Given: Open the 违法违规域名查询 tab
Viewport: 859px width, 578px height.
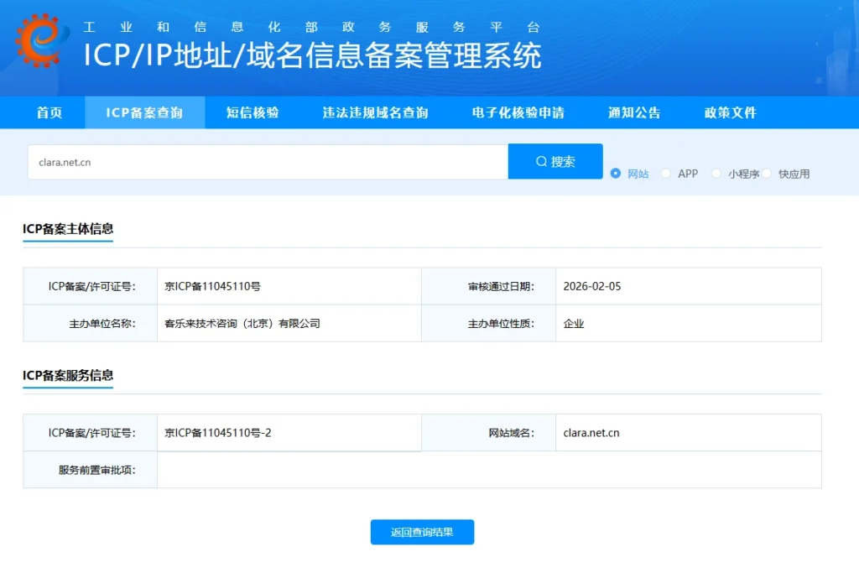Looking at the screenshot, I should point(375,112).
